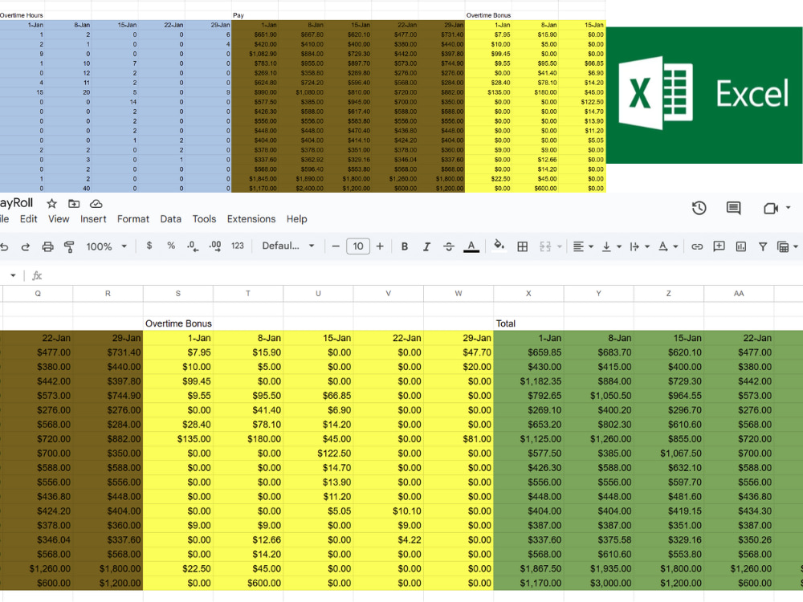Expand the Meet call options arrow
The image size is (803, 602).
coord(789,208)
